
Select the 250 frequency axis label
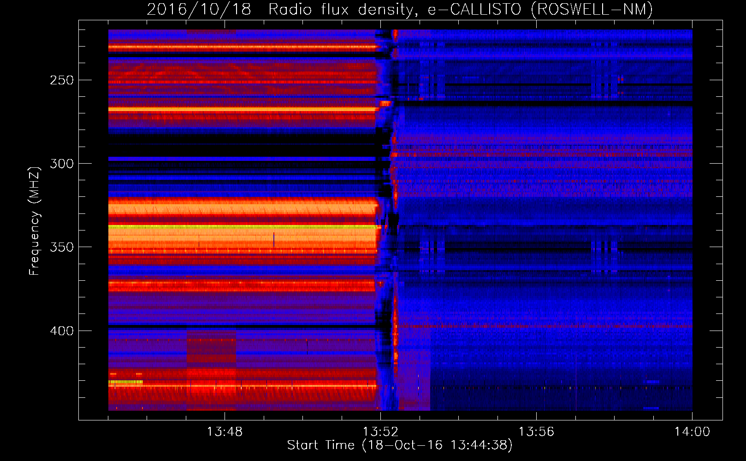pos(62,80)
